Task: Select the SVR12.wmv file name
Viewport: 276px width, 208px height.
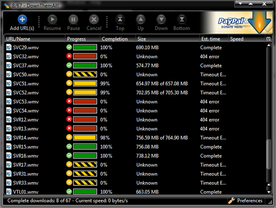Action: [x=26, y=120]
